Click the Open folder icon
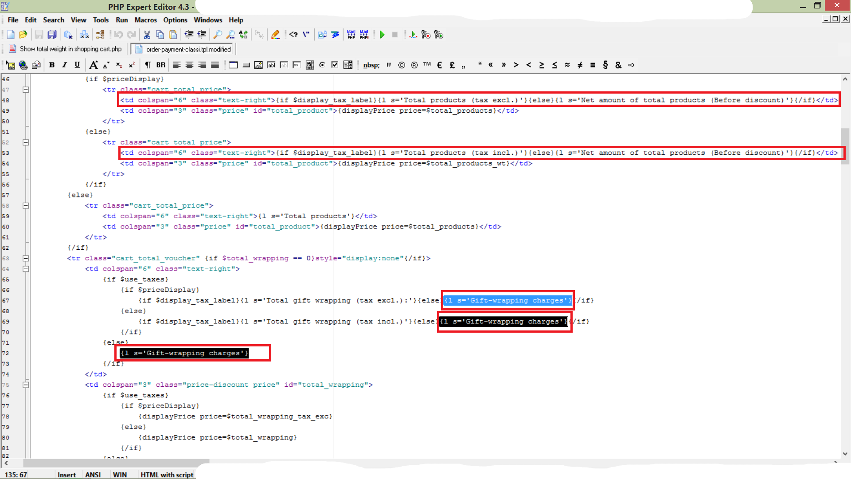This screenshot has height=499, width=851. (x=23, y=35)
